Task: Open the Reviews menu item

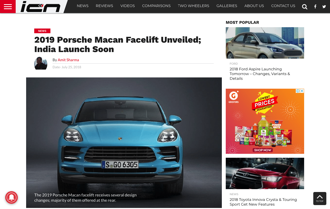Action: [x=104, y=6]
